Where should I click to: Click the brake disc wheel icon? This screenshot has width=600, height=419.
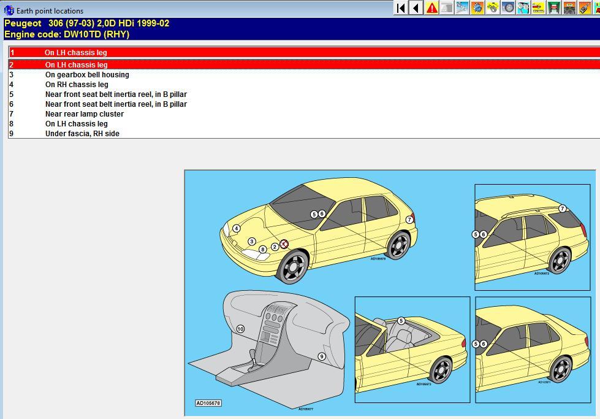(508, 8)
